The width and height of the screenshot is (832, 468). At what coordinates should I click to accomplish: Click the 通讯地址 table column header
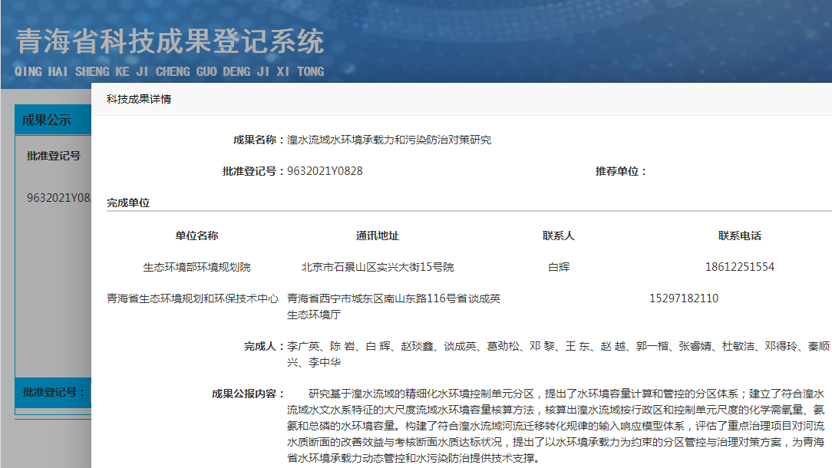tap(378, 236)
